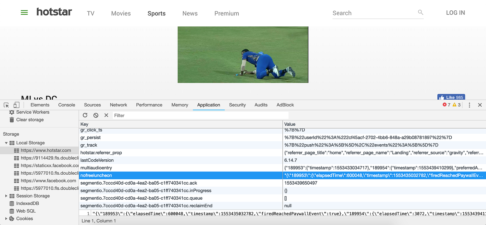Click the cricket video player
The height and width of the screenshot is (225, 486).
(x=243, y=55)
